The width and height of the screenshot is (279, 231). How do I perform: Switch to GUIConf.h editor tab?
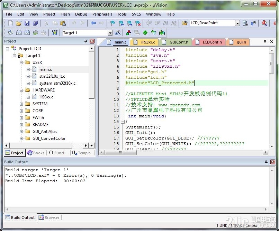(176, 42)
